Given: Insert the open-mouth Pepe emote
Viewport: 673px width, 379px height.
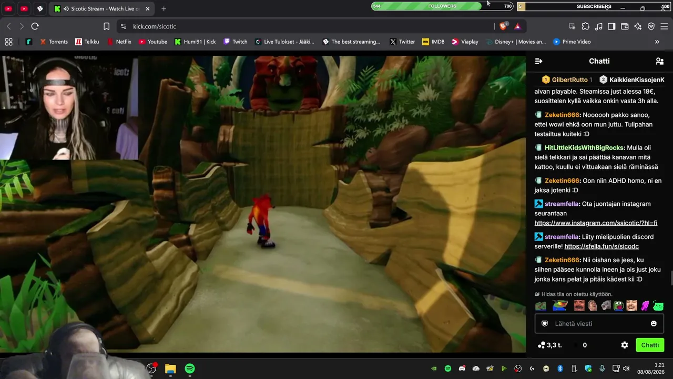Looking at the screenshot, I should click(619, 306).
